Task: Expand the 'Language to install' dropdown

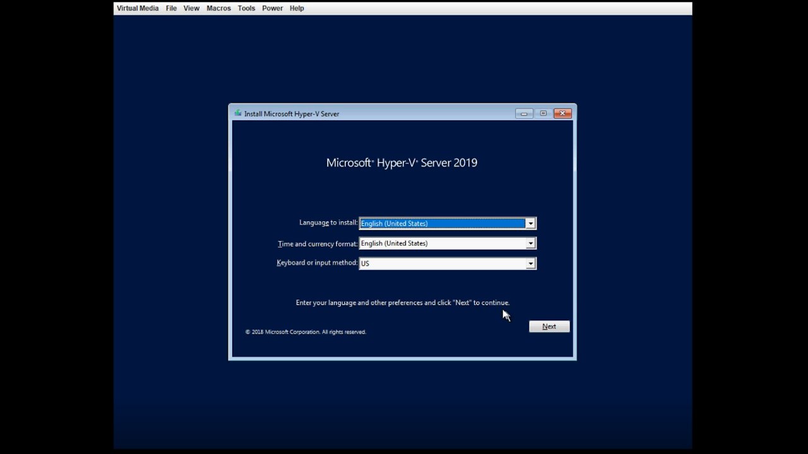Action: coord(530,223)
